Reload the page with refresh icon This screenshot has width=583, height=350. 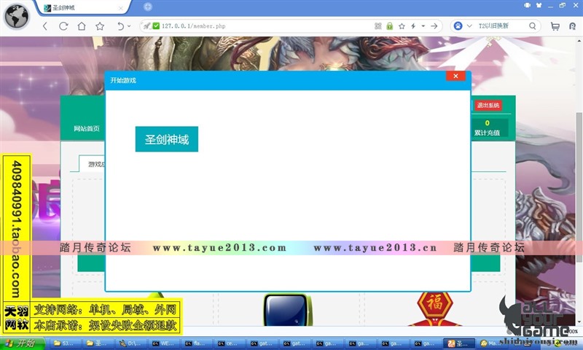point(63,26)
